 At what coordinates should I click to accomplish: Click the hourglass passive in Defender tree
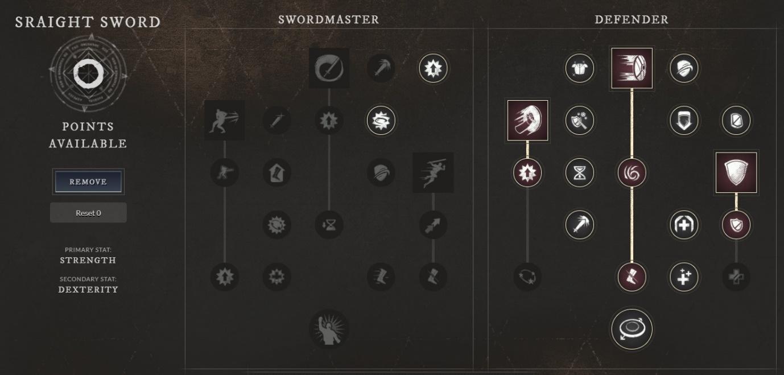pos(580,172)
